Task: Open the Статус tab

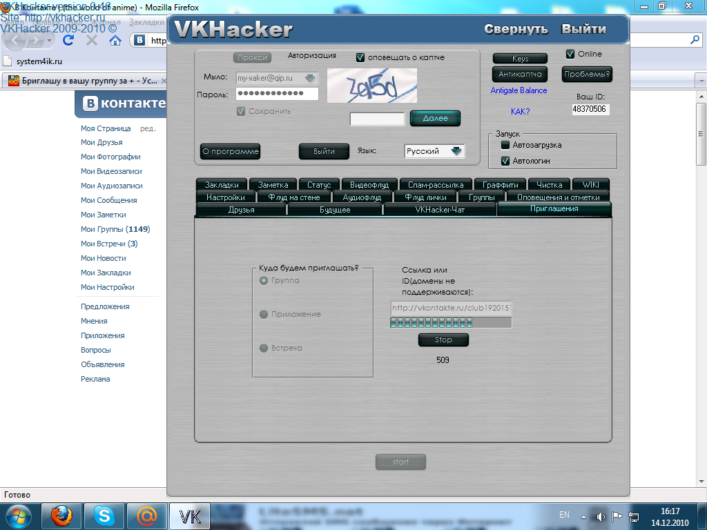Action: (319, 185)
